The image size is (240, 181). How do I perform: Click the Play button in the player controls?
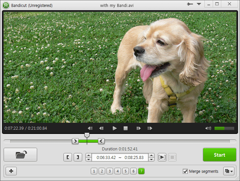[114, 128]
